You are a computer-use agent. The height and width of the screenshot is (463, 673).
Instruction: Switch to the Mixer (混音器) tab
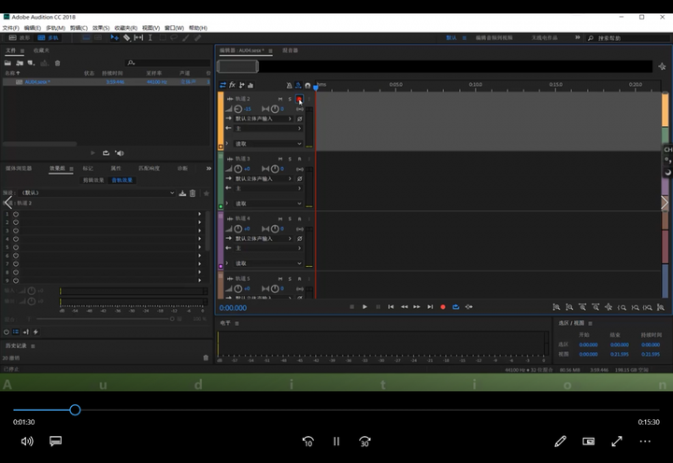[x=290, y=50]
